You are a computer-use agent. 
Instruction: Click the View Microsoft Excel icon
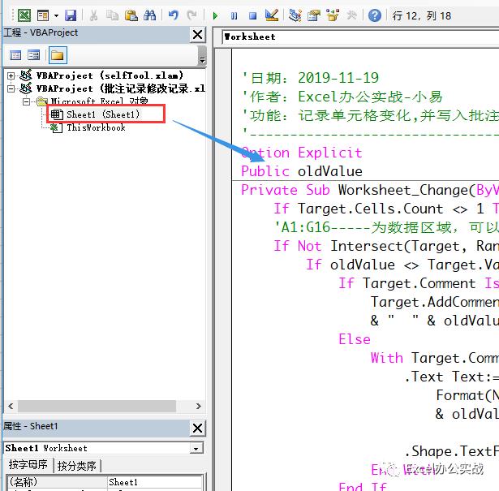[x=25, y=15]
